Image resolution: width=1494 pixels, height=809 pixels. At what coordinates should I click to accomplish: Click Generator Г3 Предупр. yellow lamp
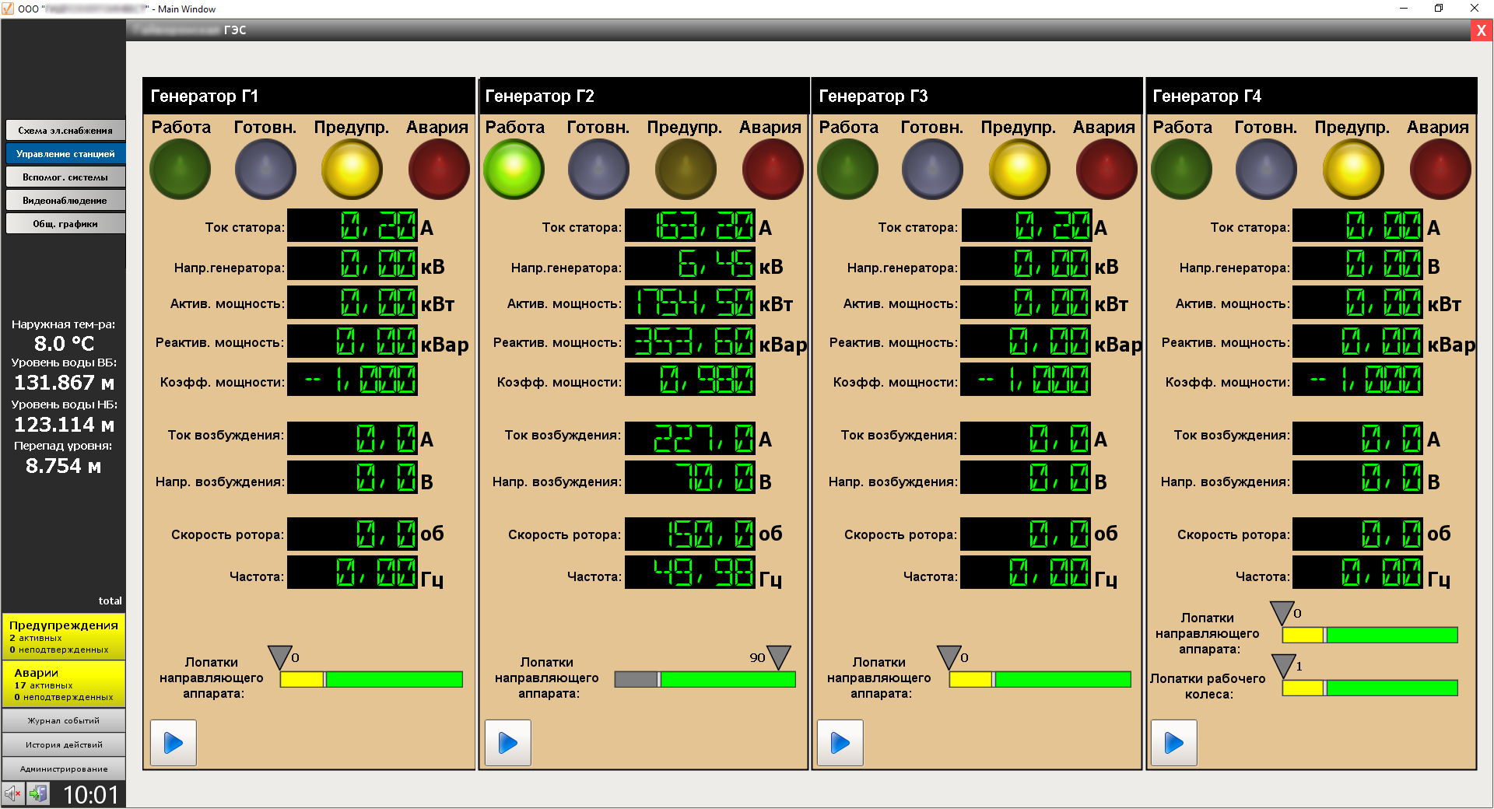coord(1019,169)
